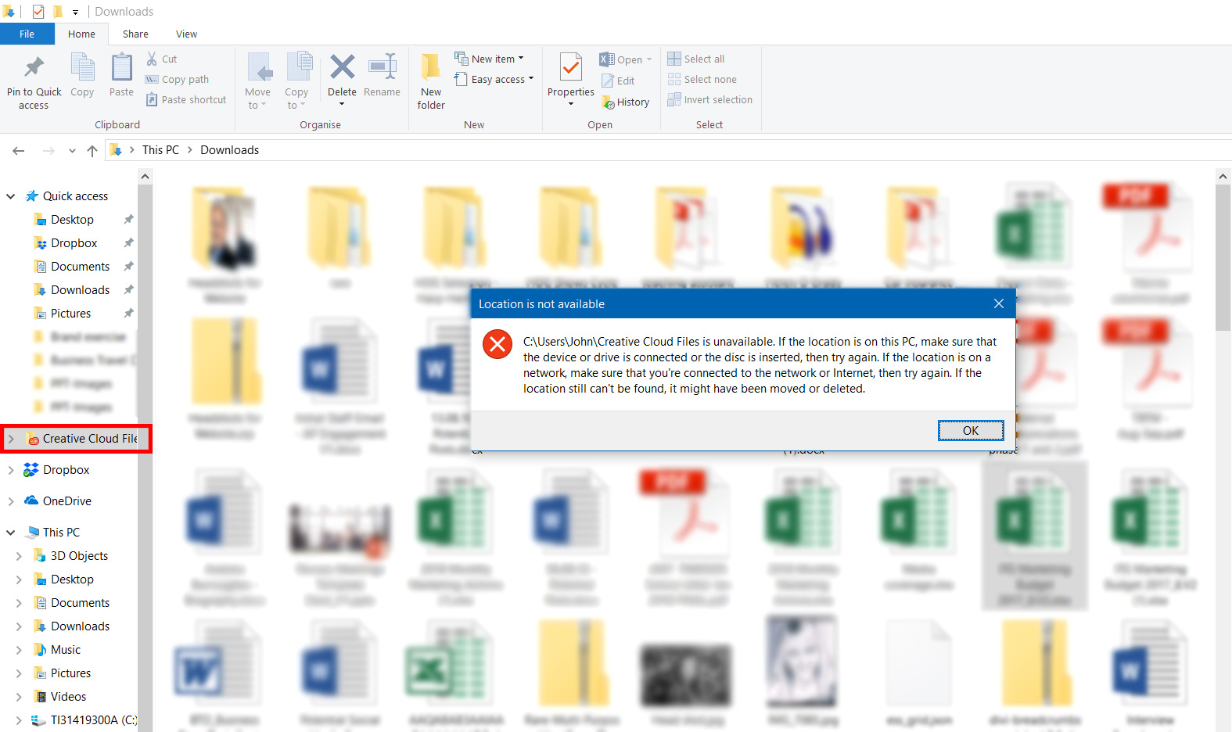This screenshot has width=1232, height=732.
Task: Click the Up one level arrow
Action: pyautogui.click(x=92, y=150)
